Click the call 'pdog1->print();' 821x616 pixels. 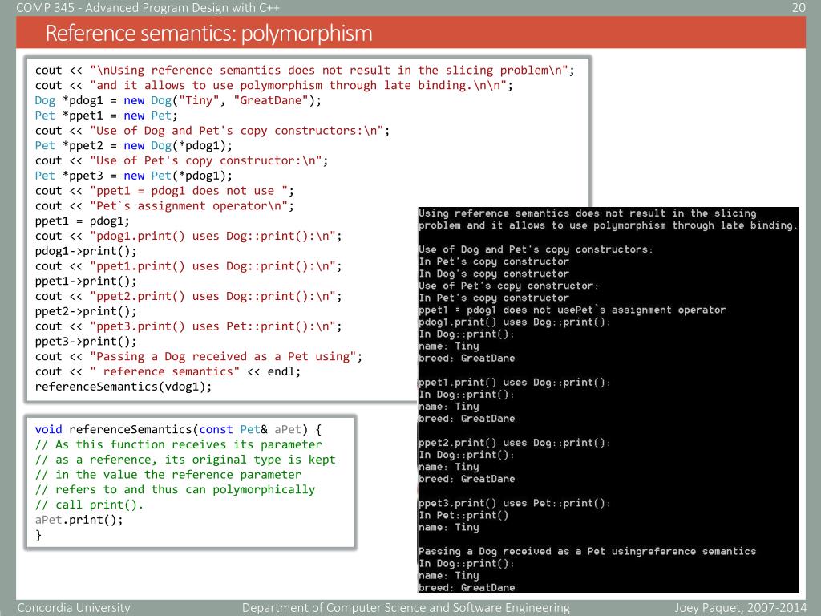tap(86, 251)
